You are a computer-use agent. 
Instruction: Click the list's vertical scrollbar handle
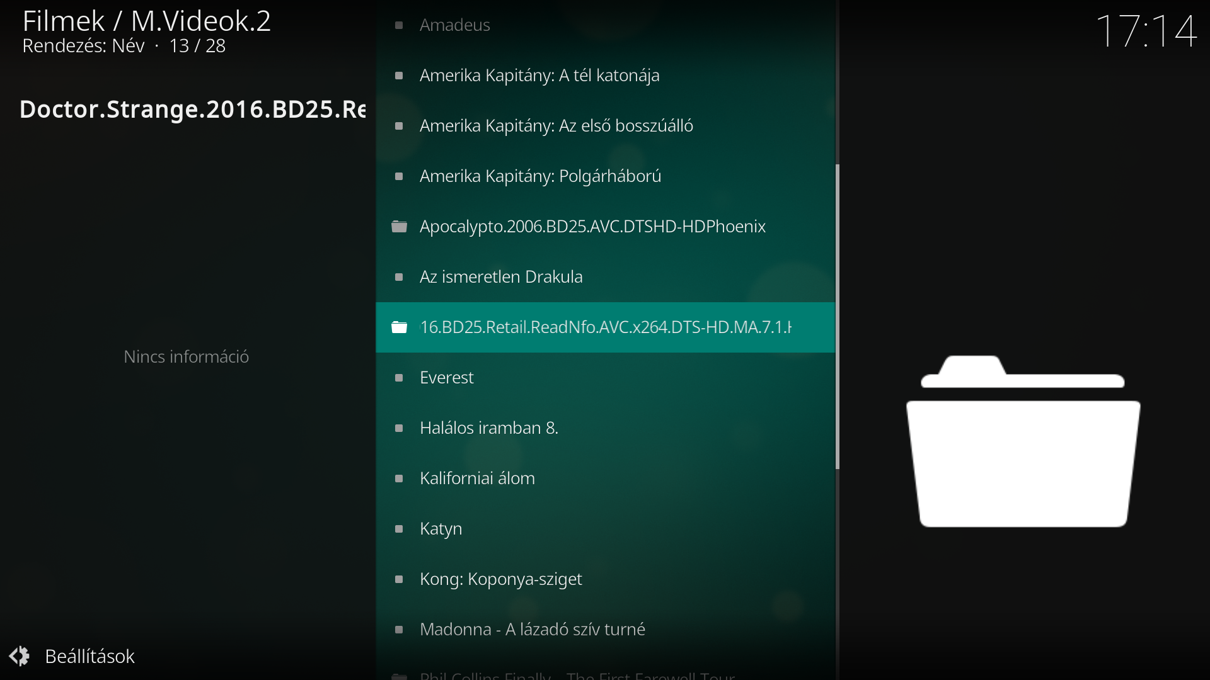[838, 317]
